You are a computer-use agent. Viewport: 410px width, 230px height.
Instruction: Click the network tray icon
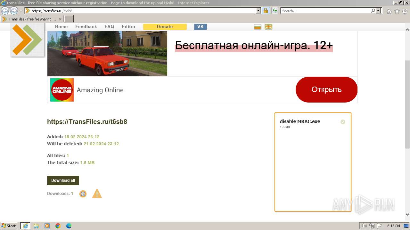372,226
